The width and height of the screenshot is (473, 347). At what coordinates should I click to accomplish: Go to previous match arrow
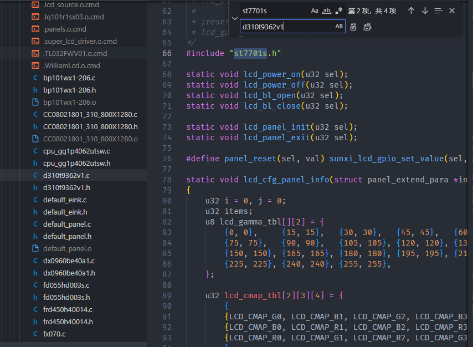tap(411, 11)
